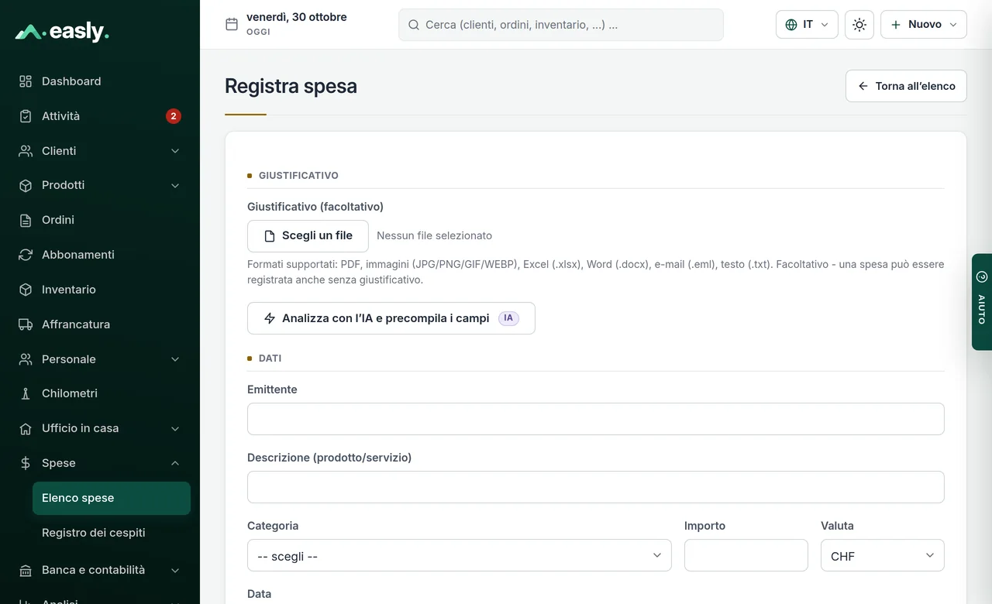This screenshot has height=604, width=992.
Task: Click the global search field
Action: [x=561, y=25]
